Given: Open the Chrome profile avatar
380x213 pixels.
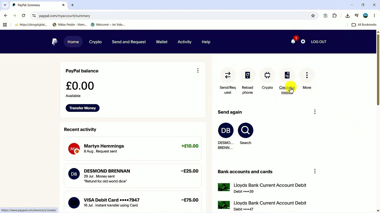Looking at the screenshot, I should 365,16.
